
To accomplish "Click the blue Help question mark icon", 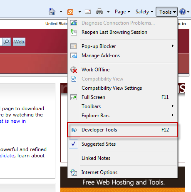I will pyautogui.click(x=183, y=12).
